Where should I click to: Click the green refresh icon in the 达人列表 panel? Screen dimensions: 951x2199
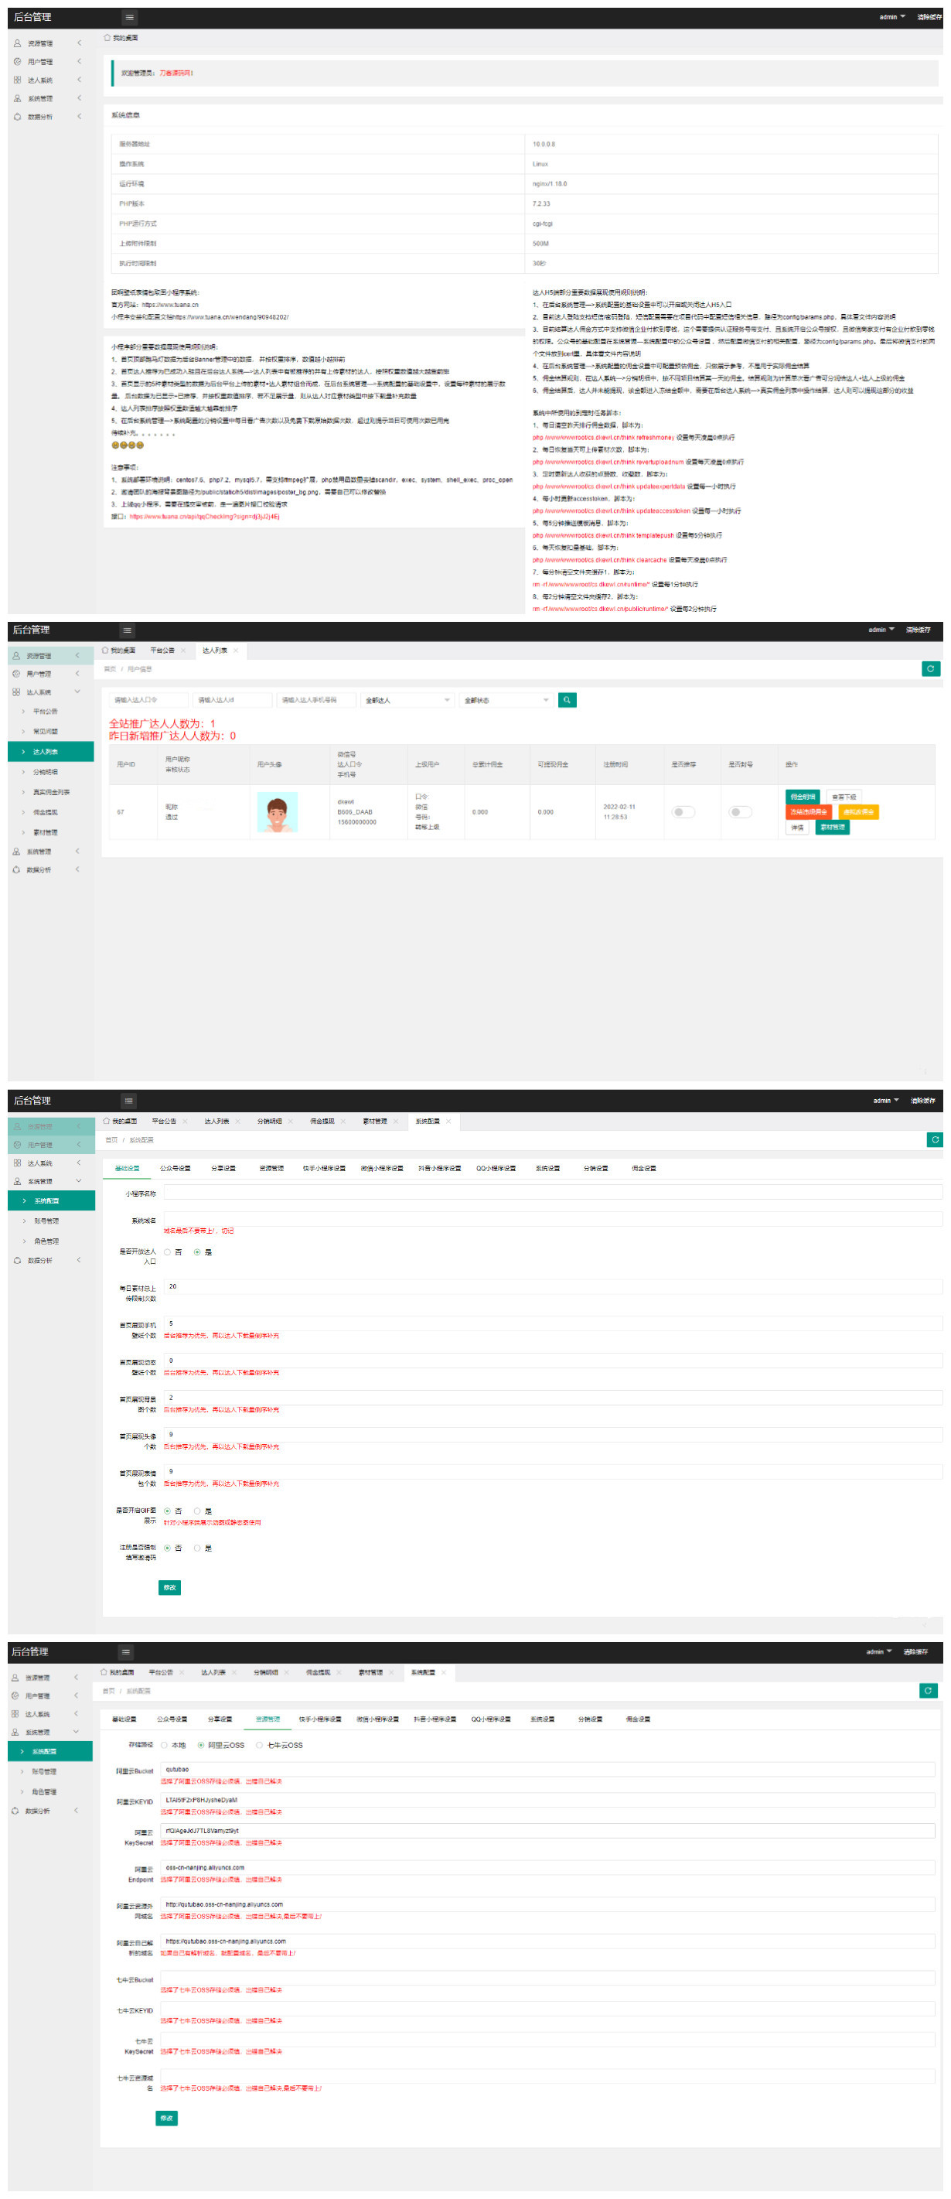pyautogui.click(x=931, y=668)
